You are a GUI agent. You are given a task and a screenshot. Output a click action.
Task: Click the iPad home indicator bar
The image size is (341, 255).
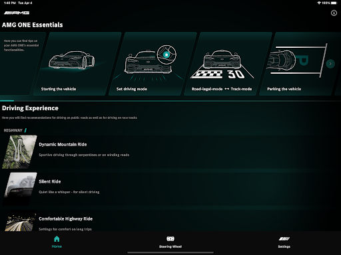click(170, 252)
